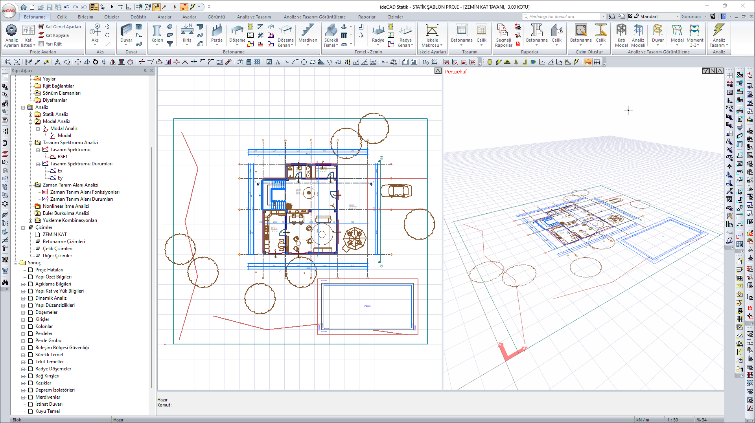The width and height of the screenshot is (755, 423).
Task: Choose the Perde shear wall tool
Action: coord(217,31)
